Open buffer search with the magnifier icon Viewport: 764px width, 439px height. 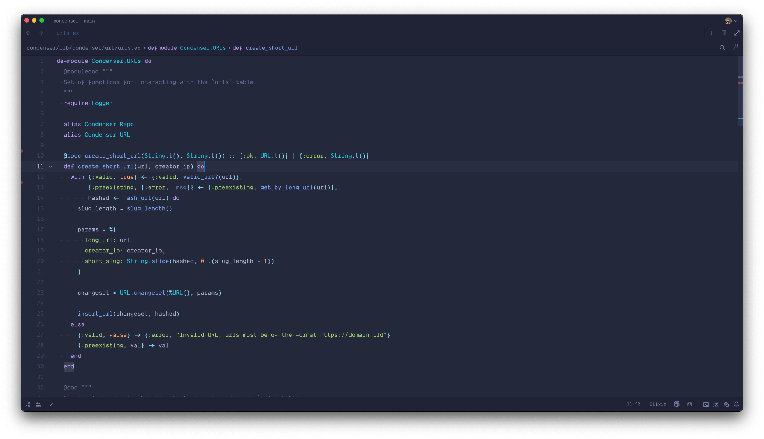tap(722, 47)
